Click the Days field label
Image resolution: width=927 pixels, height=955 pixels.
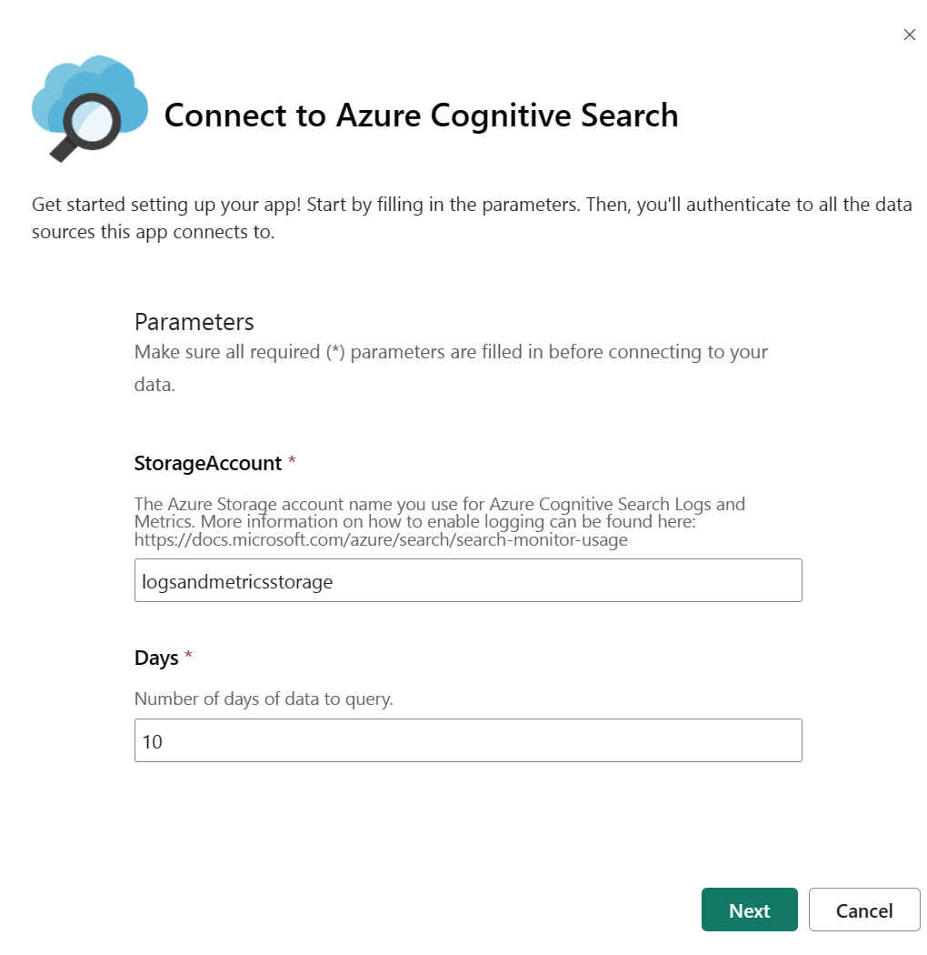point(154,657)
